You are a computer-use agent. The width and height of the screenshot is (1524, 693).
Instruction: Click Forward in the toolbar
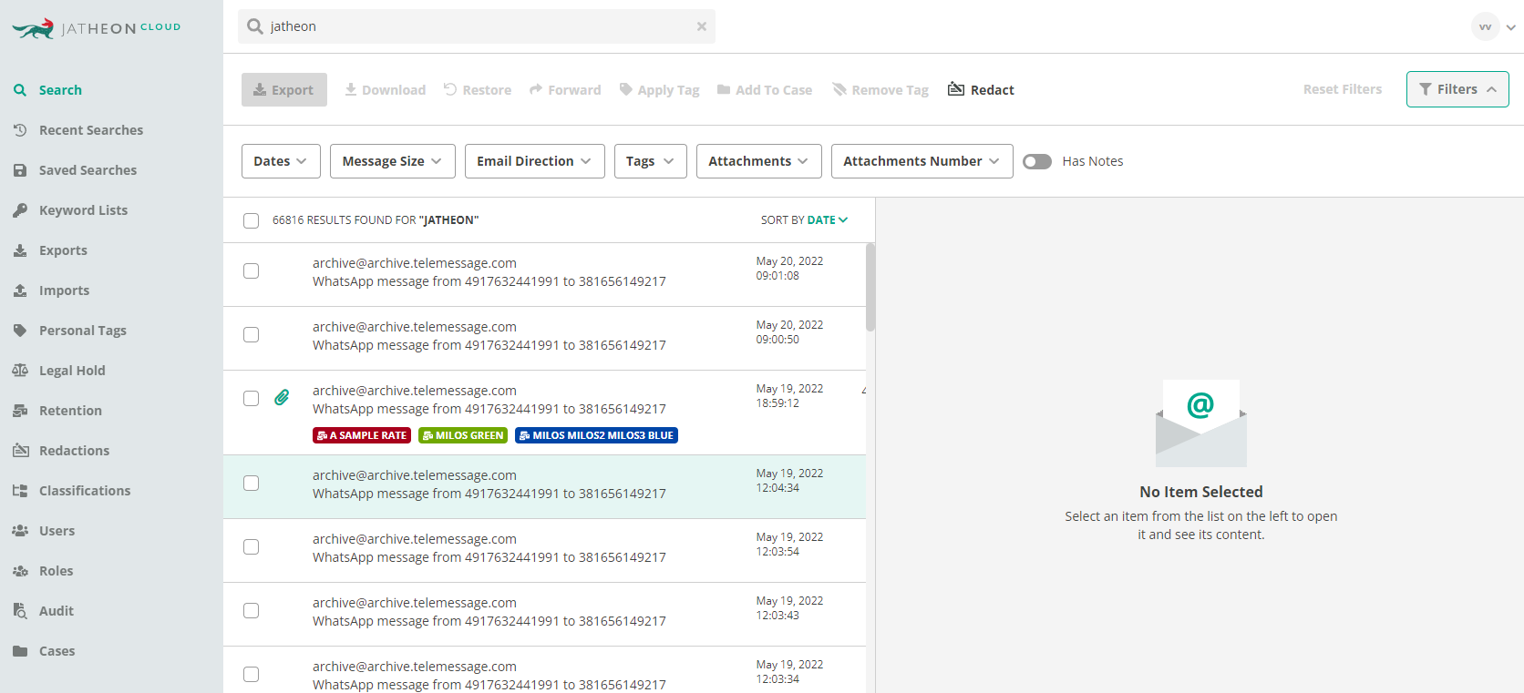[x=565, y=89]
